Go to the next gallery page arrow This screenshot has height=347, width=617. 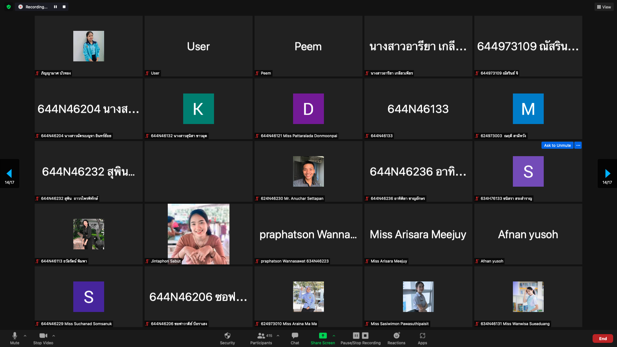(607, 174)
